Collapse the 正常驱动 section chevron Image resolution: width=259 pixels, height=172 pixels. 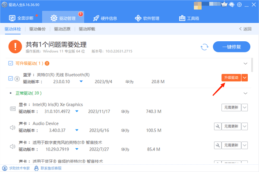tap(246, 93)
